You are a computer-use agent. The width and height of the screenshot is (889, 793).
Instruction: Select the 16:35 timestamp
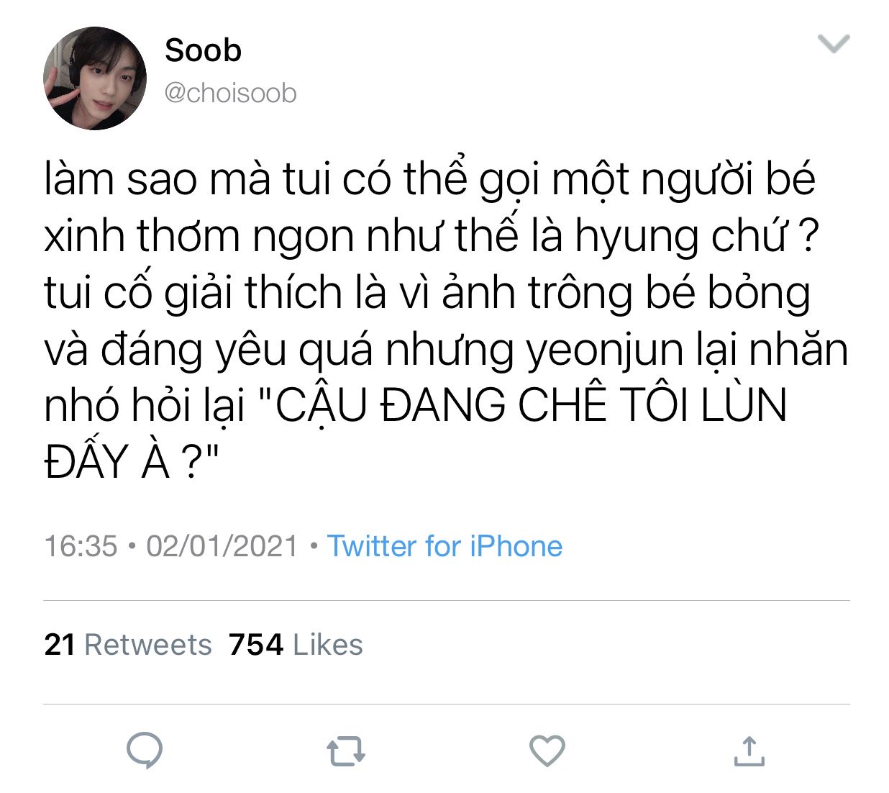(81, 546)
